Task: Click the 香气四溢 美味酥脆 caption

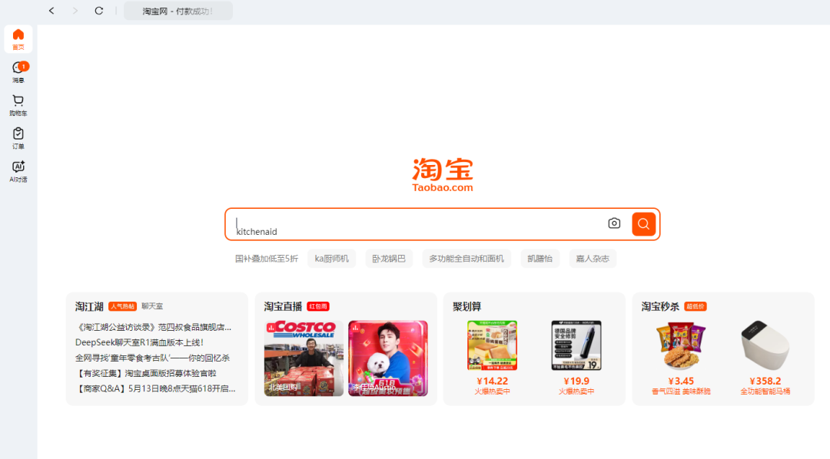Action: pyautogui.click(x=681, y=392)
